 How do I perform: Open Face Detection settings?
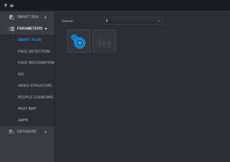(34, 51)
